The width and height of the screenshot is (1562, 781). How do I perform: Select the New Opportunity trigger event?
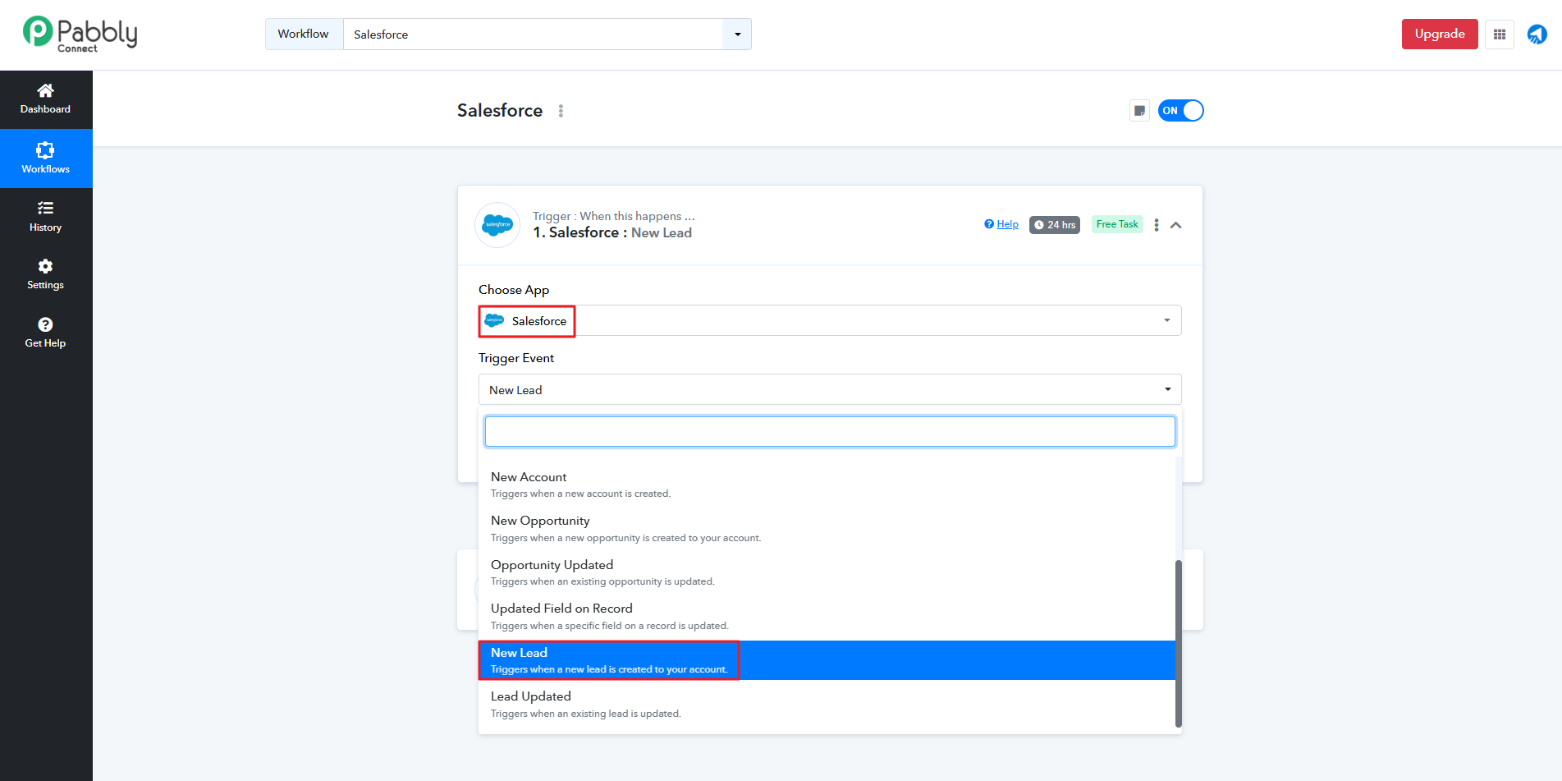(x=540, y=521)
